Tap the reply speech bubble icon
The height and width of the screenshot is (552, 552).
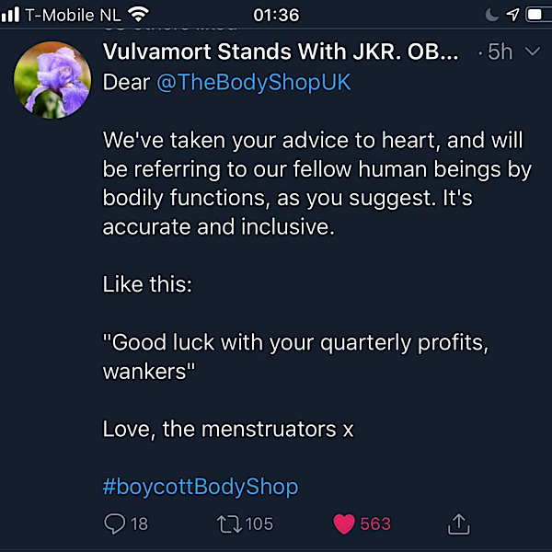pyautogui.click(x=114, y=523)
